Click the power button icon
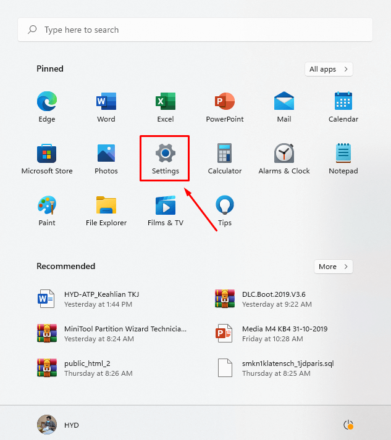The image size is (391, 440). 348,425
